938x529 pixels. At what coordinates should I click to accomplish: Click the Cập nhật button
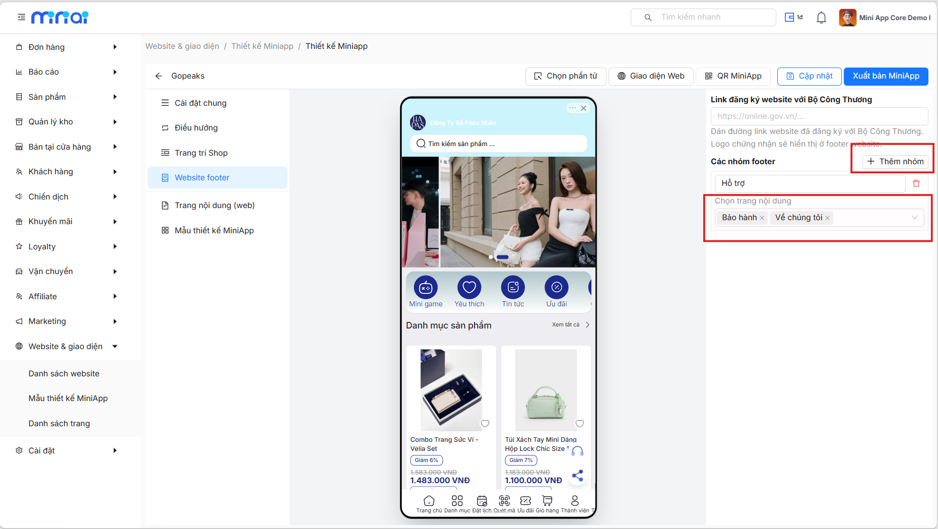click(x=809, y=76)
